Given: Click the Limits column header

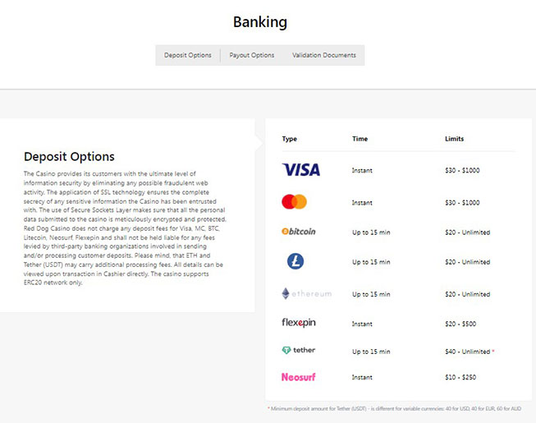Looking at the screenshot, I should click(x=454, y=139).
